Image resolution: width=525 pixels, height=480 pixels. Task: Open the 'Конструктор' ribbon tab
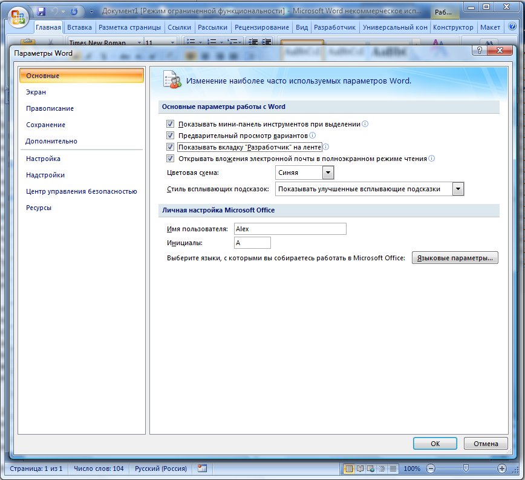453,27
